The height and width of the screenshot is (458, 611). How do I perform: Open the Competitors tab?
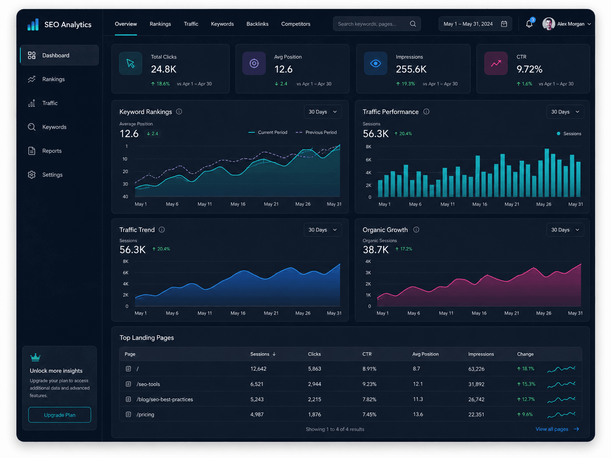(296, 24)
